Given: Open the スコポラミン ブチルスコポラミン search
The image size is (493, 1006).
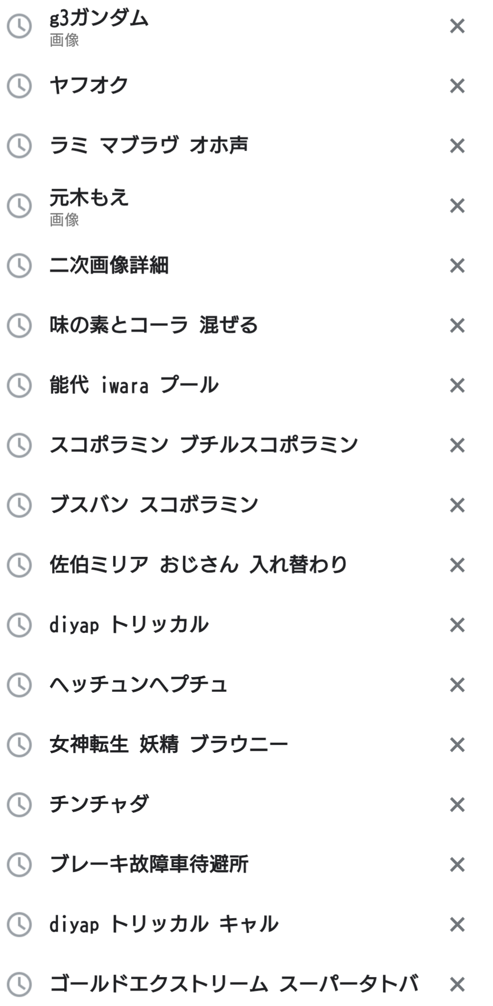Looking at the screenshot, I should click(x=204, y=445).
